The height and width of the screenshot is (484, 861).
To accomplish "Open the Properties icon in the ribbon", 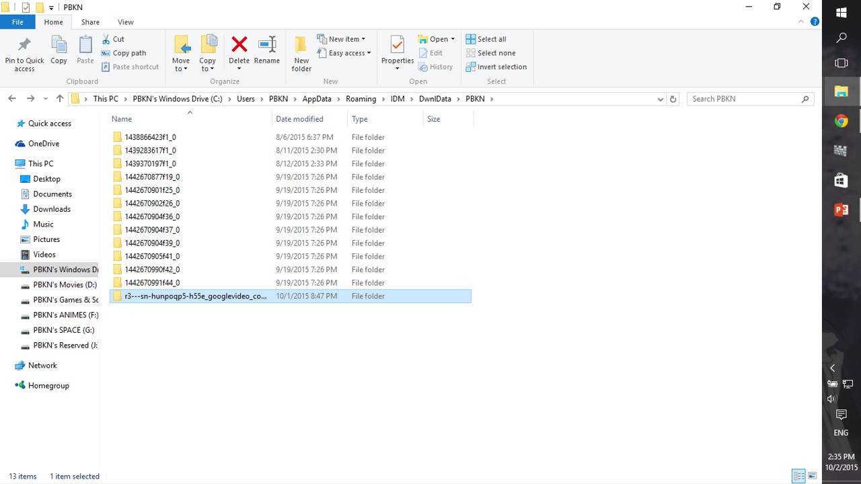I will 397,46.
